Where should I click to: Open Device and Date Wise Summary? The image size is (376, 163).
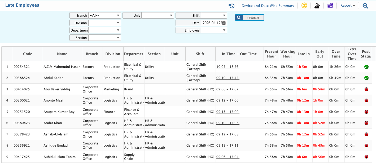point(268,6)
